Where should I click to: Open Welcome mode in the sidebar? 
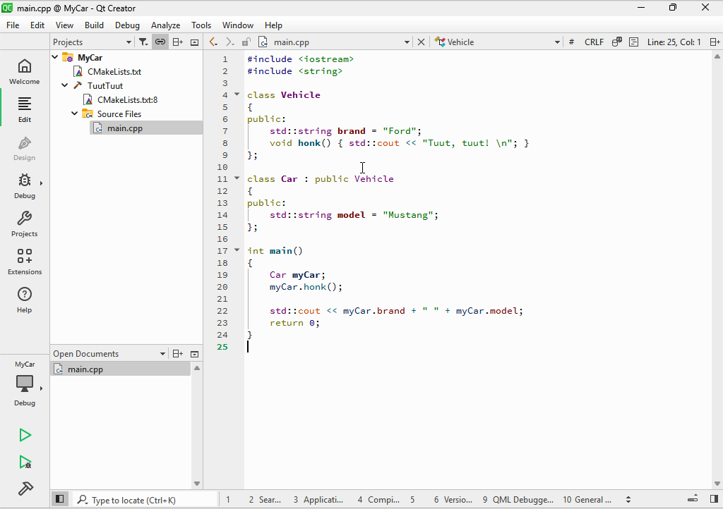[x=25, y=71]
